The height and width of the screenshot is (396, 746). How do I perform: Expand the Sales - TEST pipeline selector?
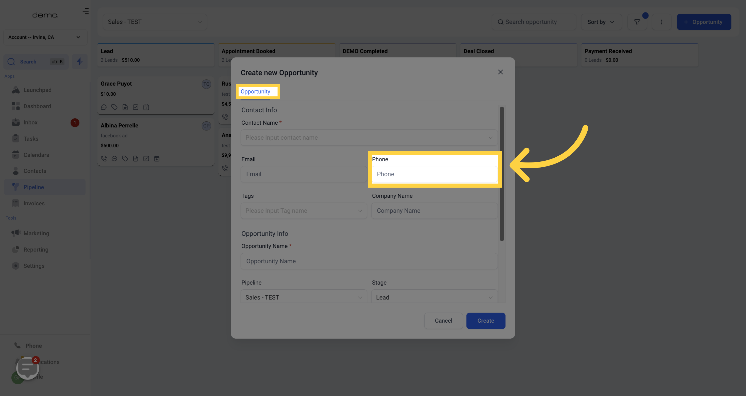click(x=155, y=22)
